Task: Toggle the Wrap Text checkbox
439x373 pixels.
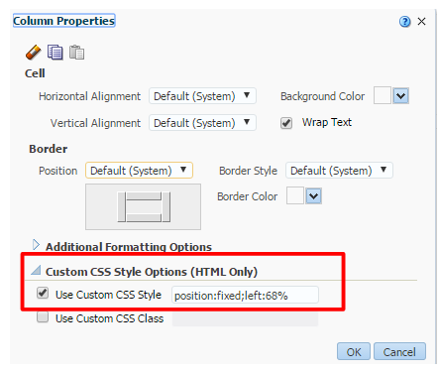Action: pyautogui.click(x=286, y=123)
